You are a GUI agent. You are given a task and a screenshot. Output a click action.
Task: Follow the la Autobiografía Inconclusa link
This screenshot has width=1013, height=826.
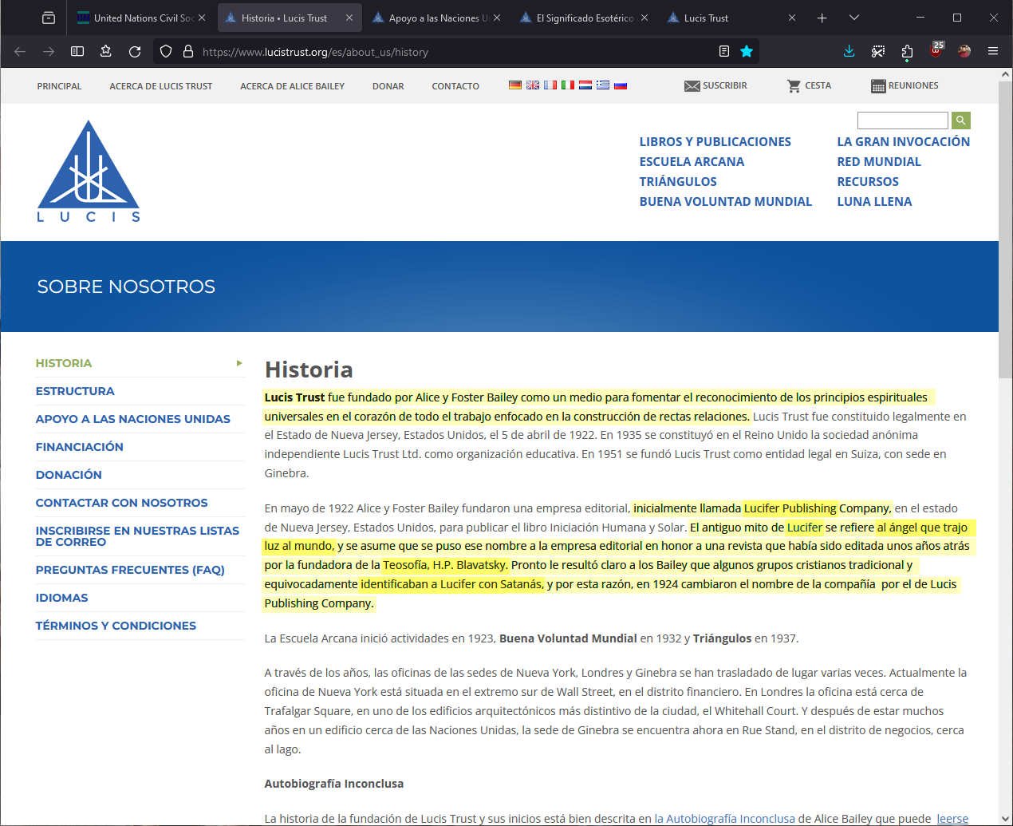[x=724, y=818]
